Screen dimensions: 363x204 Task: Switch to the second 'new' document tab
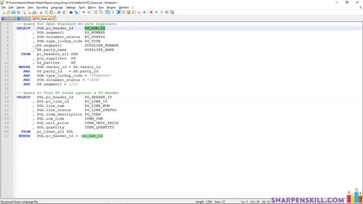[x=24, y=19]
